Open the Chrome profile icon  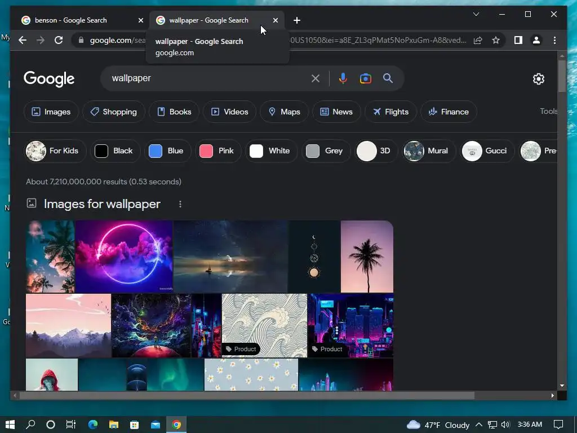(x=536, y=40)
